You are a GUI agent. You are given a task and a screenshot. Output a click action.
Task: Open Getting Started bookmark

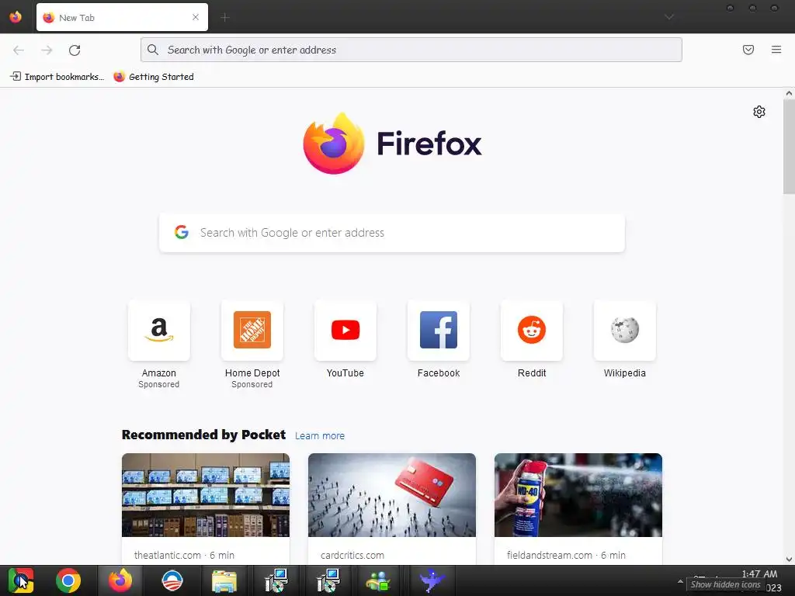point(154,77)
